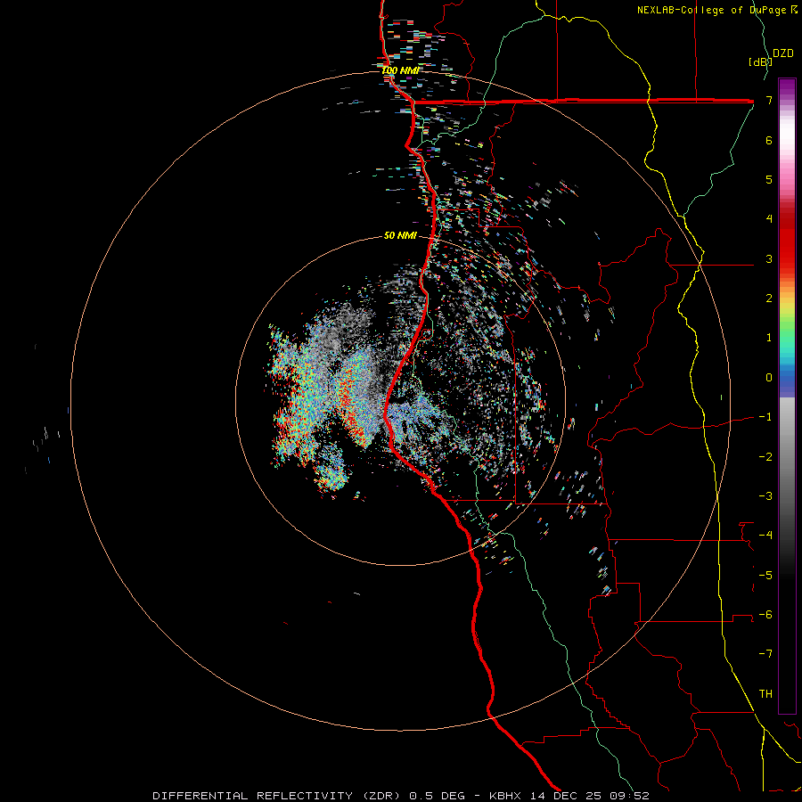Select the 6 value on the legend scale

coord(769,140)
